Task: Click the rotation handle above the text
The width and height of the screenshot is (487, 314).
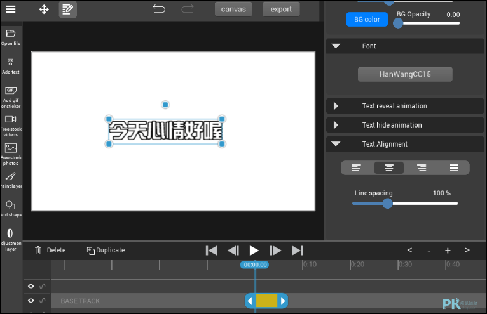Action: click(165, 105)
